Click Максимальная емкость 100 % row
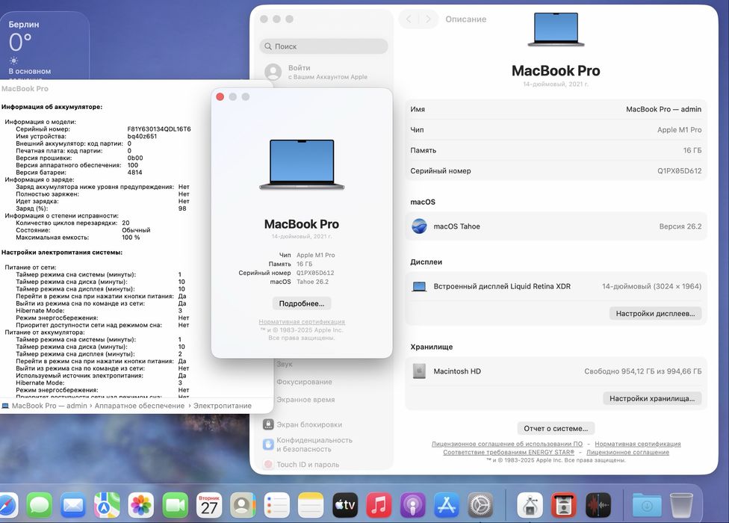The width and height of the screenshot is (729, 523). (x=78, y=238)
